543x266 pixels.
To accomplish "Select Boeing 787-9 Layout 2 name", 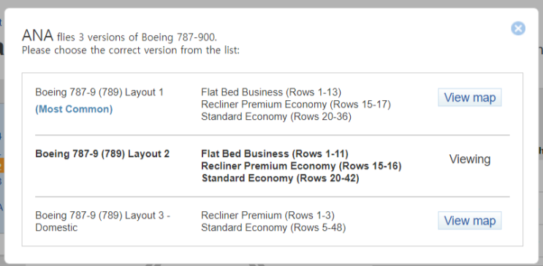I will pos(102,153).
